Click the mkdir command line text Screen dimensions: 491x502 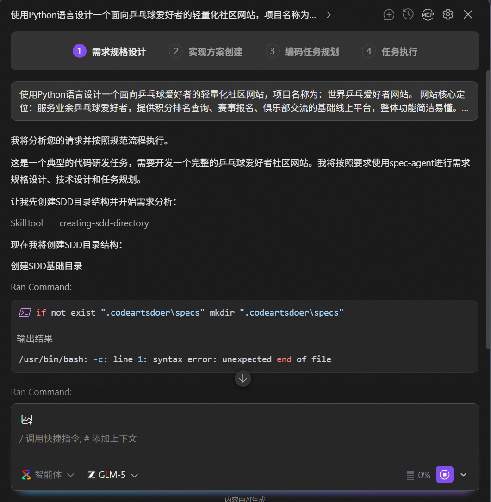click(190, 312)
